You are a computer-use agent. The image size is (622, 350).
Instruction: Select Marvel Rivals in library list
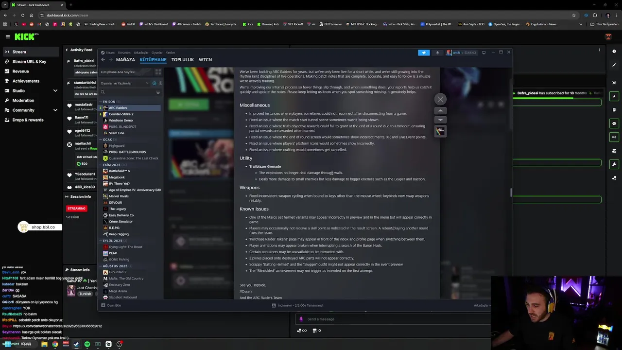click(x=130, y=196)
